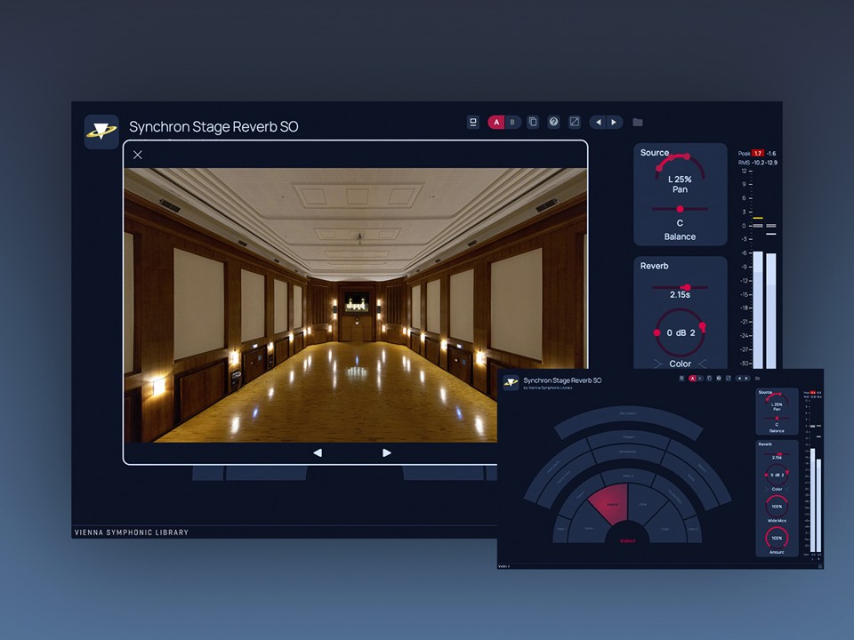Click the next preset arrow in the toolbar
This screenshot has height=640, width=854.
click(615, 122)
